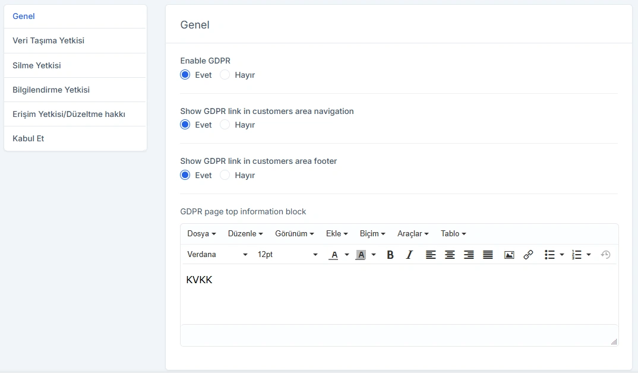The height and width of the screenshot is (374, 638).
Task: Open Kabul Et section
Action: (x=75, y=139)
